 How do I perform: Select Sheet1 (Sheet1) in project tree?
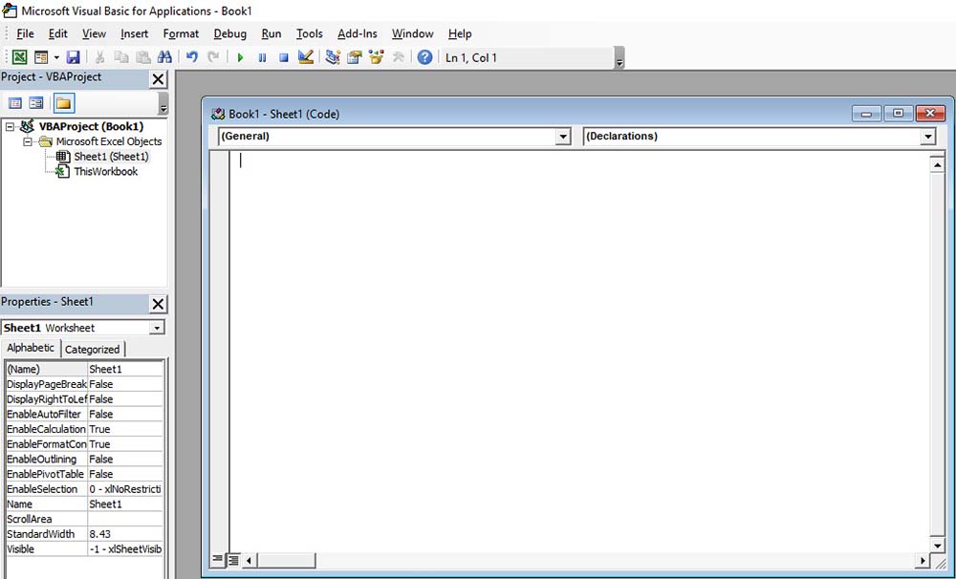tap(111, 157)
